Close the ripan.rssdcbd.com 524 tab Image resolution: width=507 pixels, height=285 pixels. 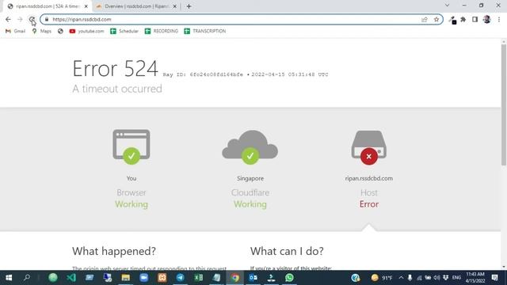pos(86,6)
